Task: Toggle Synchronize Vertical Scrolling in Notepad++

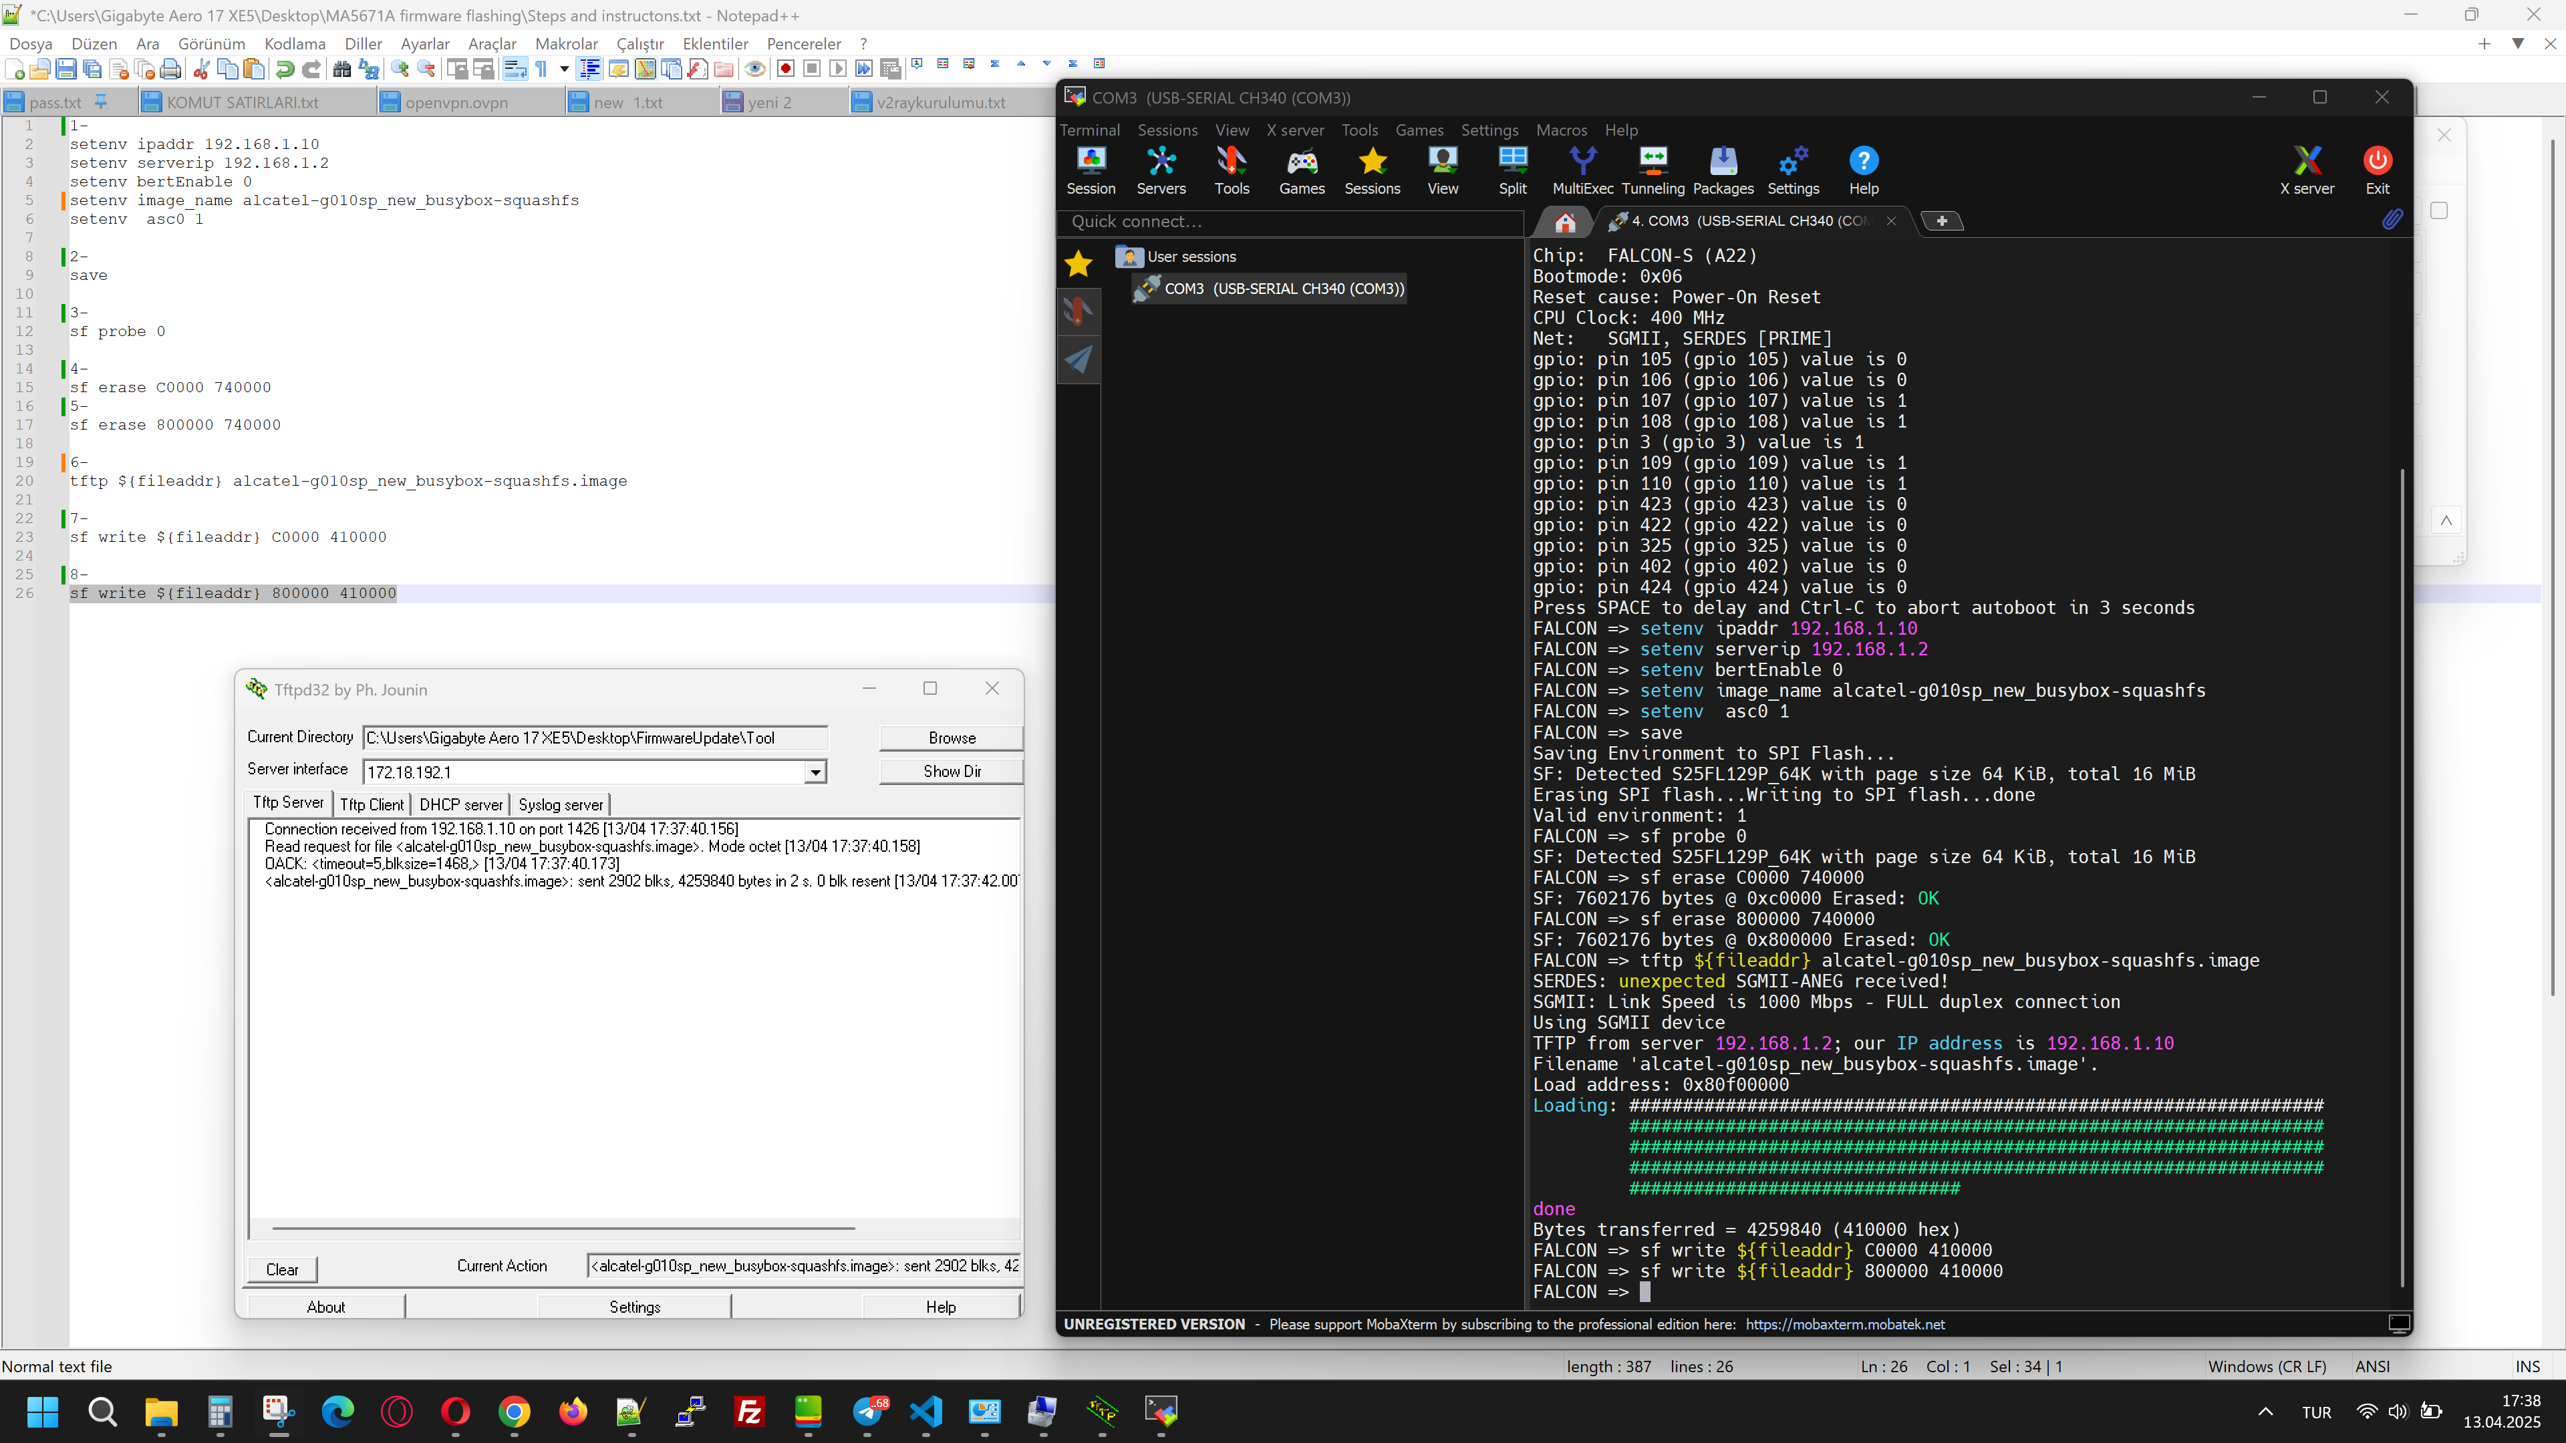Action: pyautogui.click(x=457, y=69)
